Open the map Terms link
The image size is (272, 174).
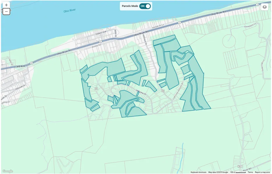click(250, 172)
